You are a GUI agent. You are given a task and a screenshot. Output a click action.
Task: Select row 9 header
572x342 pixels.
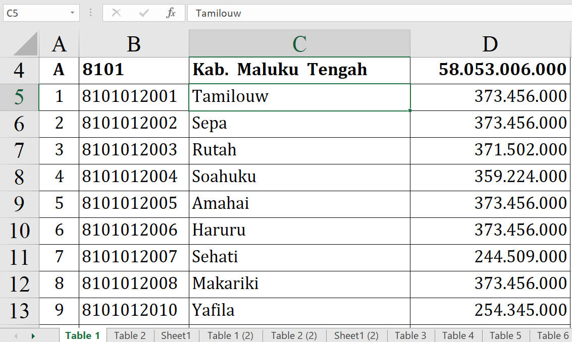click(19, 203)
